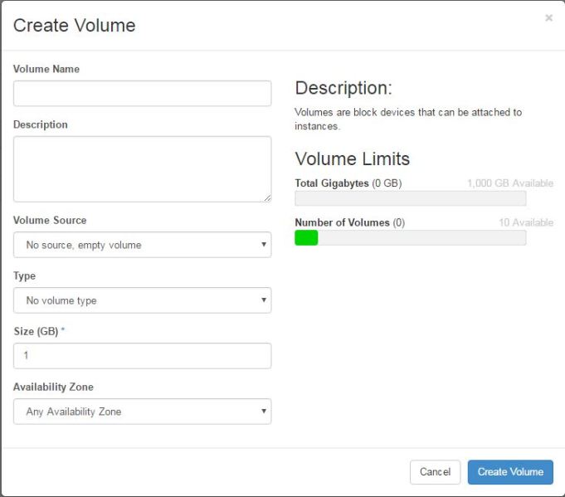Click the green Number of Volumes bar
The image size is (565, 497).
[306, 238]
